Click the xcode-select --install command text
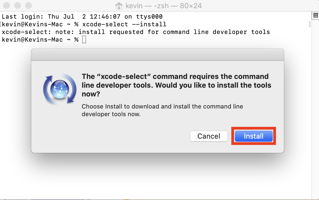This screenshot has height=200, width=319. 124,24
